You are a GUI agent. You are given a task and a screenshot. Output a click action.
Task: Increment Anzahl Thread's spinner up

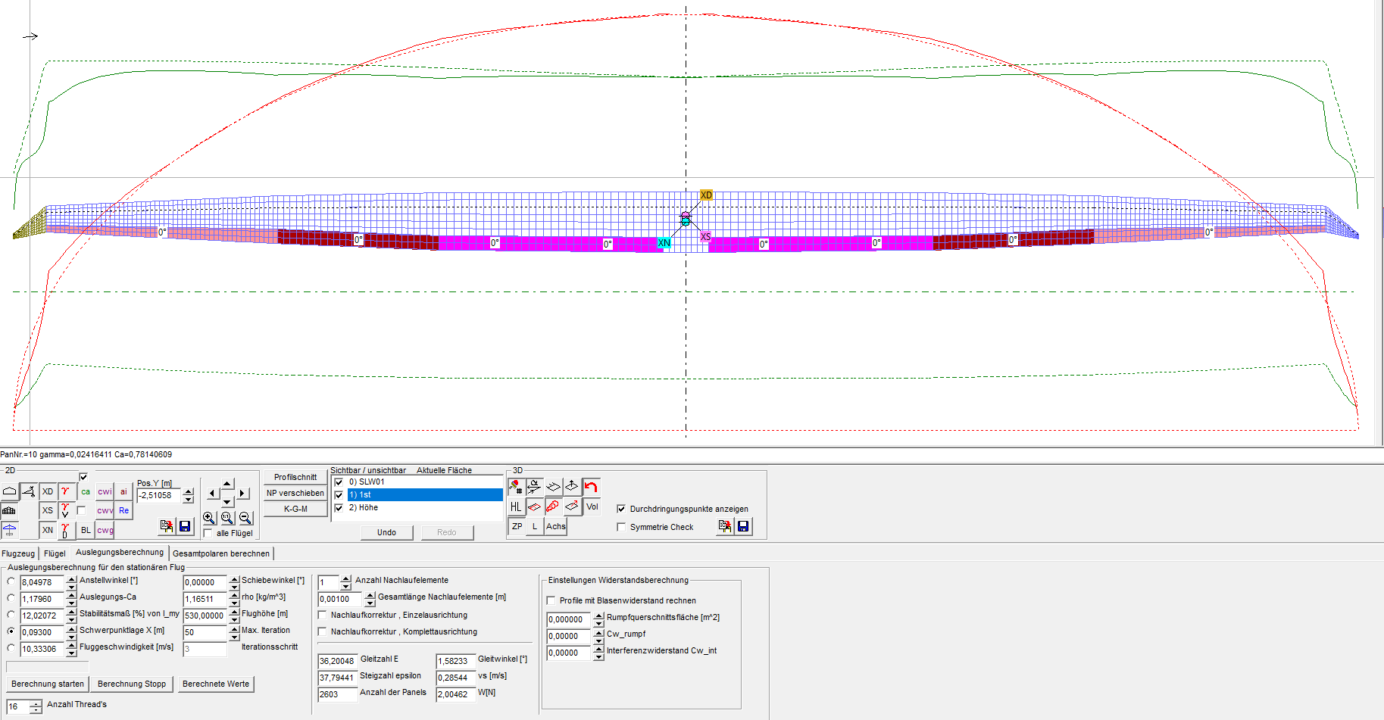click(36, 703)
